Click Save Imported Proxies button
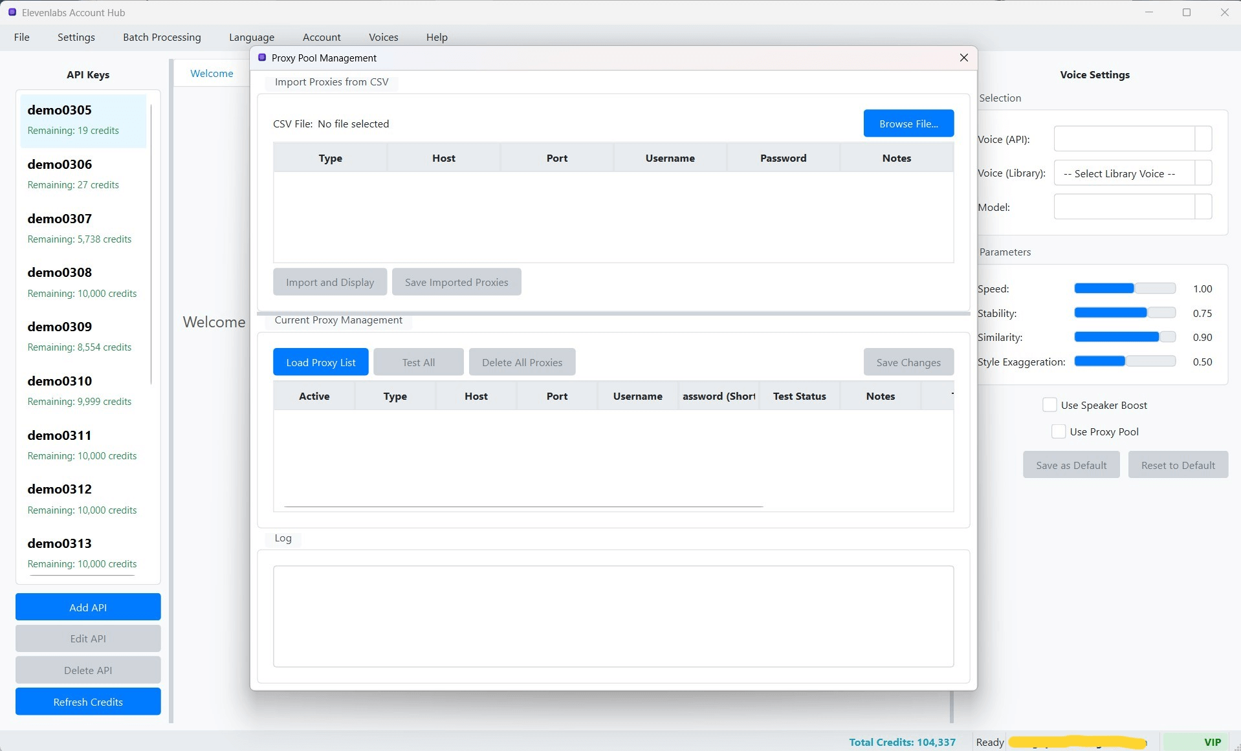 (456, 282)
